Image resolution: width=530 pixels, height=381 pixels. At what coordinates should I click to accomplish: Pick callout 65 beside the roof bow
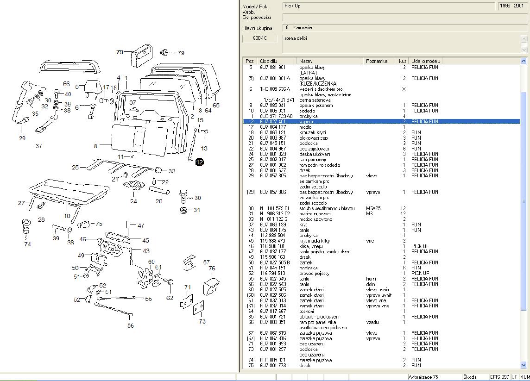click(x=216, y=106)
